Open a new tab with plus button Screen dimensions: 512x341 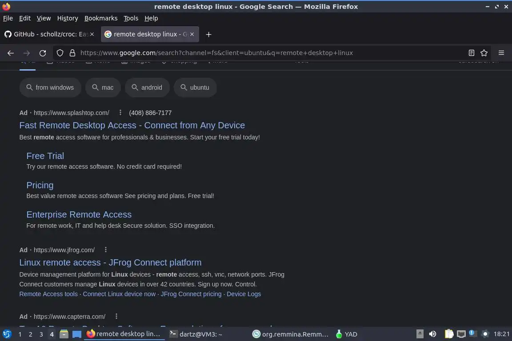point(208,34)
